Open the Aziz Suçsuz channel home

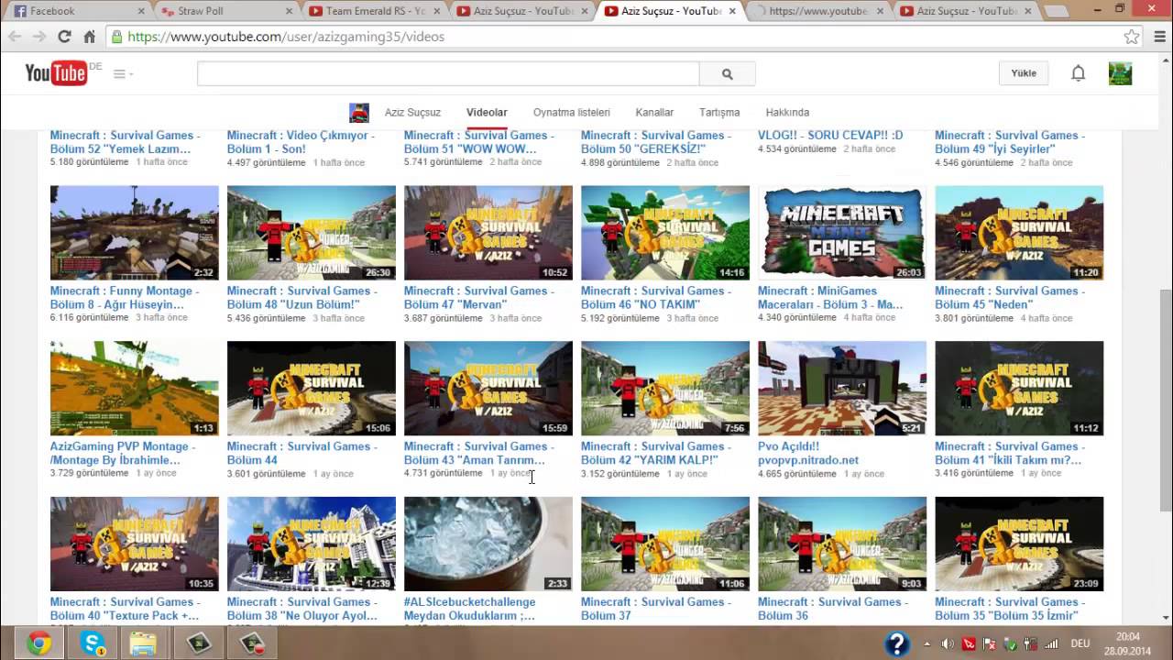click(412, 113)
